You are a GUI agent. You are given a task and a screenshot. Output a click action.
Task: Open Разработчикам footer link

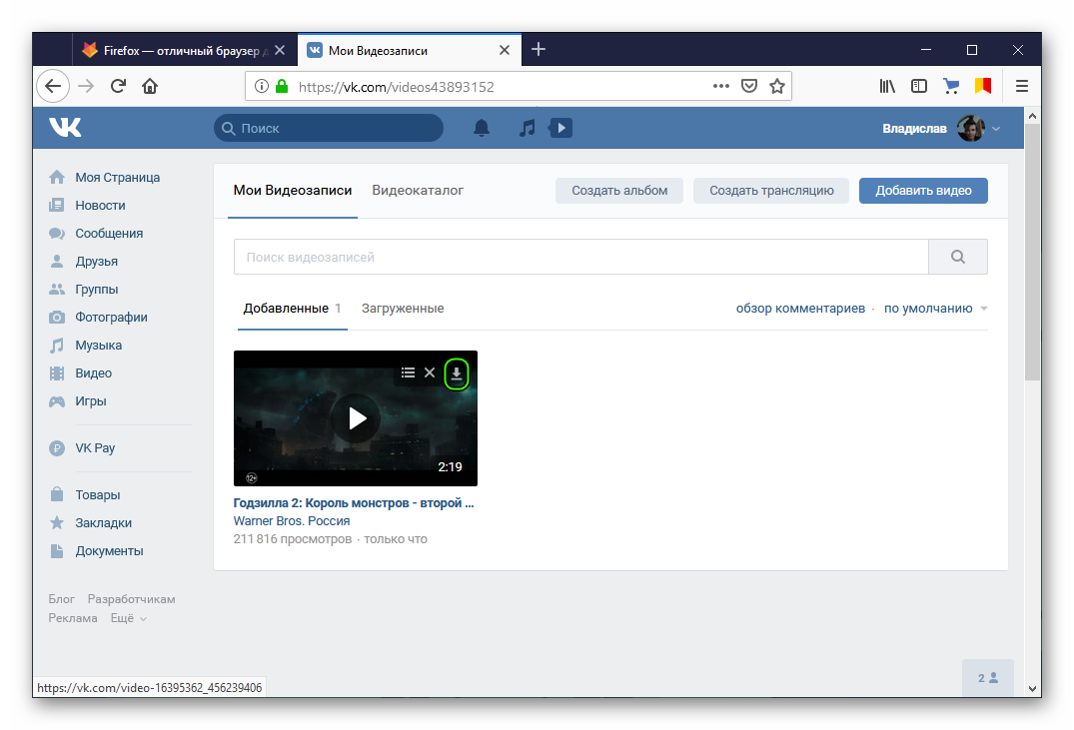click(x=132, y=599)
